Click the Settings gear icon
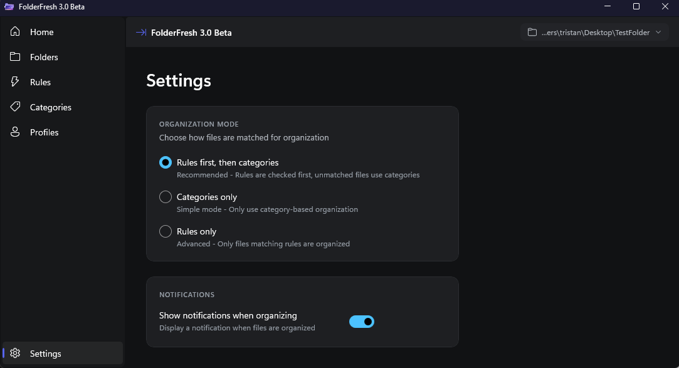The width and height of the screenshot is (679, 368). tap(15, 353)
